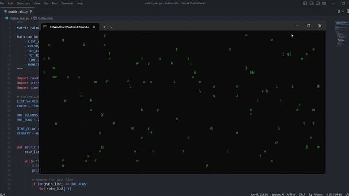The image size is (349, 196).
Task: Toggle the secondary side bar layout icon
Action: click(x=317, y=3)
